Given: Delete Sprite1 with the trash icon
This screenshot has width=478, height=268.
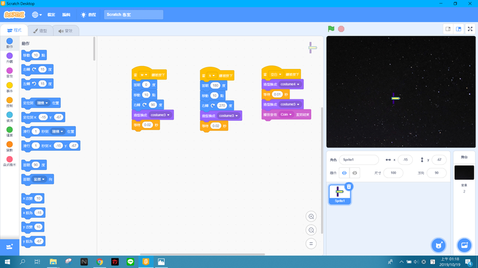Looking at the screenshot, I should point(349,186).
